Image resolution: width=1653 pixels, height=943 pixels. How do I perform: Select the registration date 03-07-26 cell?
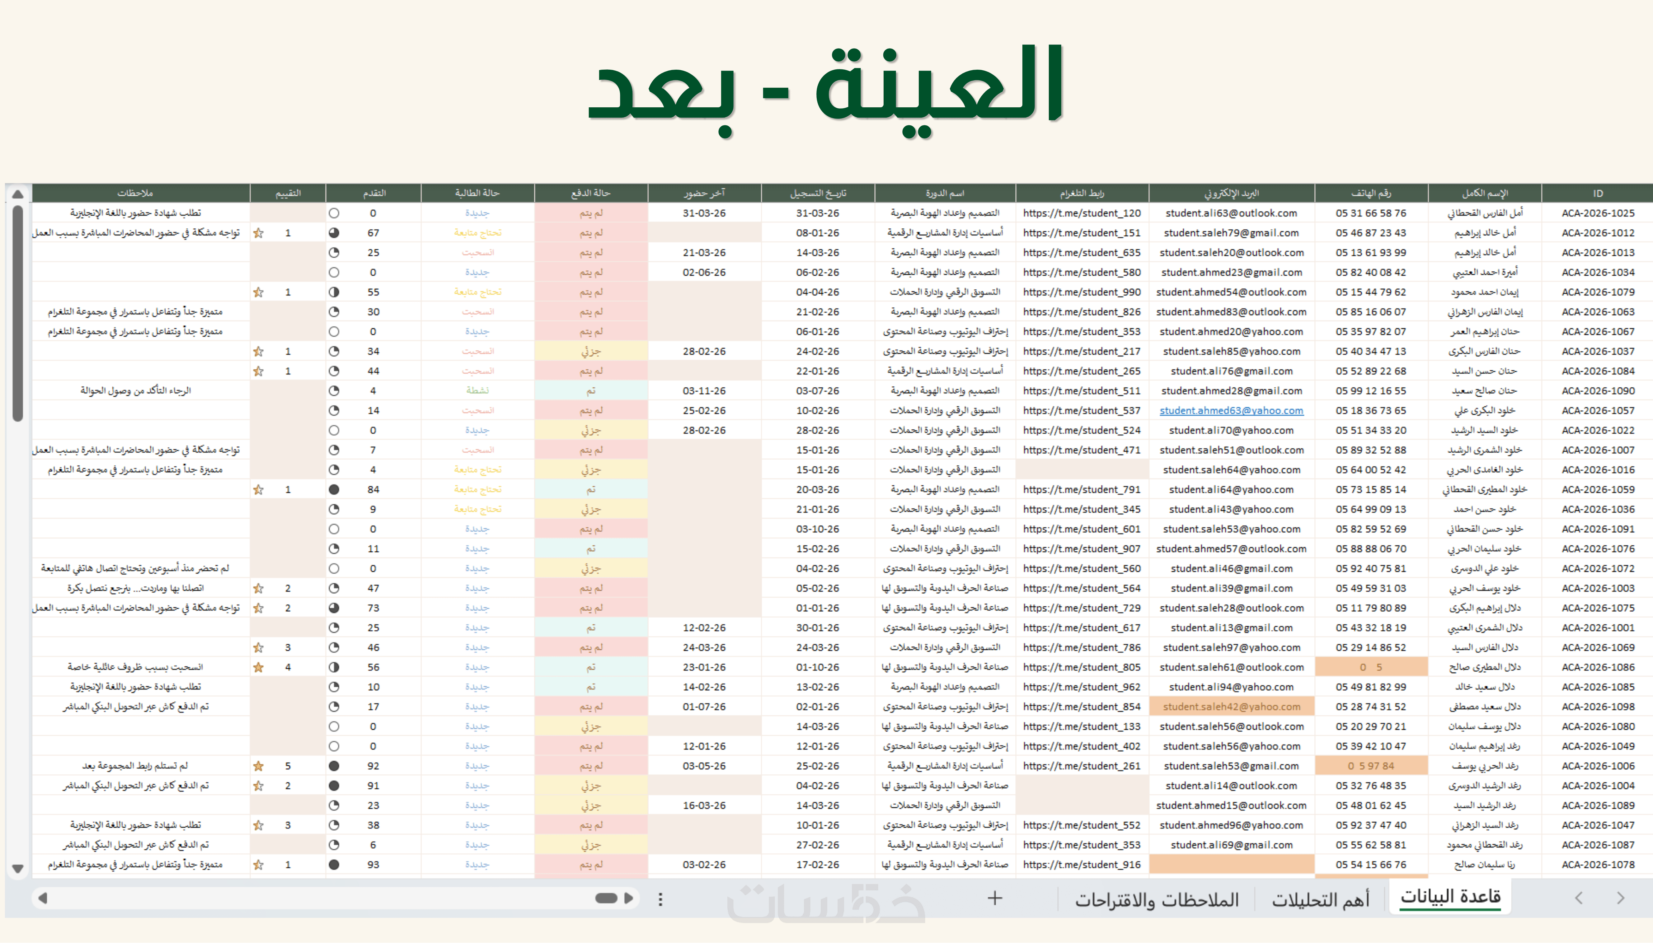click(x=817, y=390)
